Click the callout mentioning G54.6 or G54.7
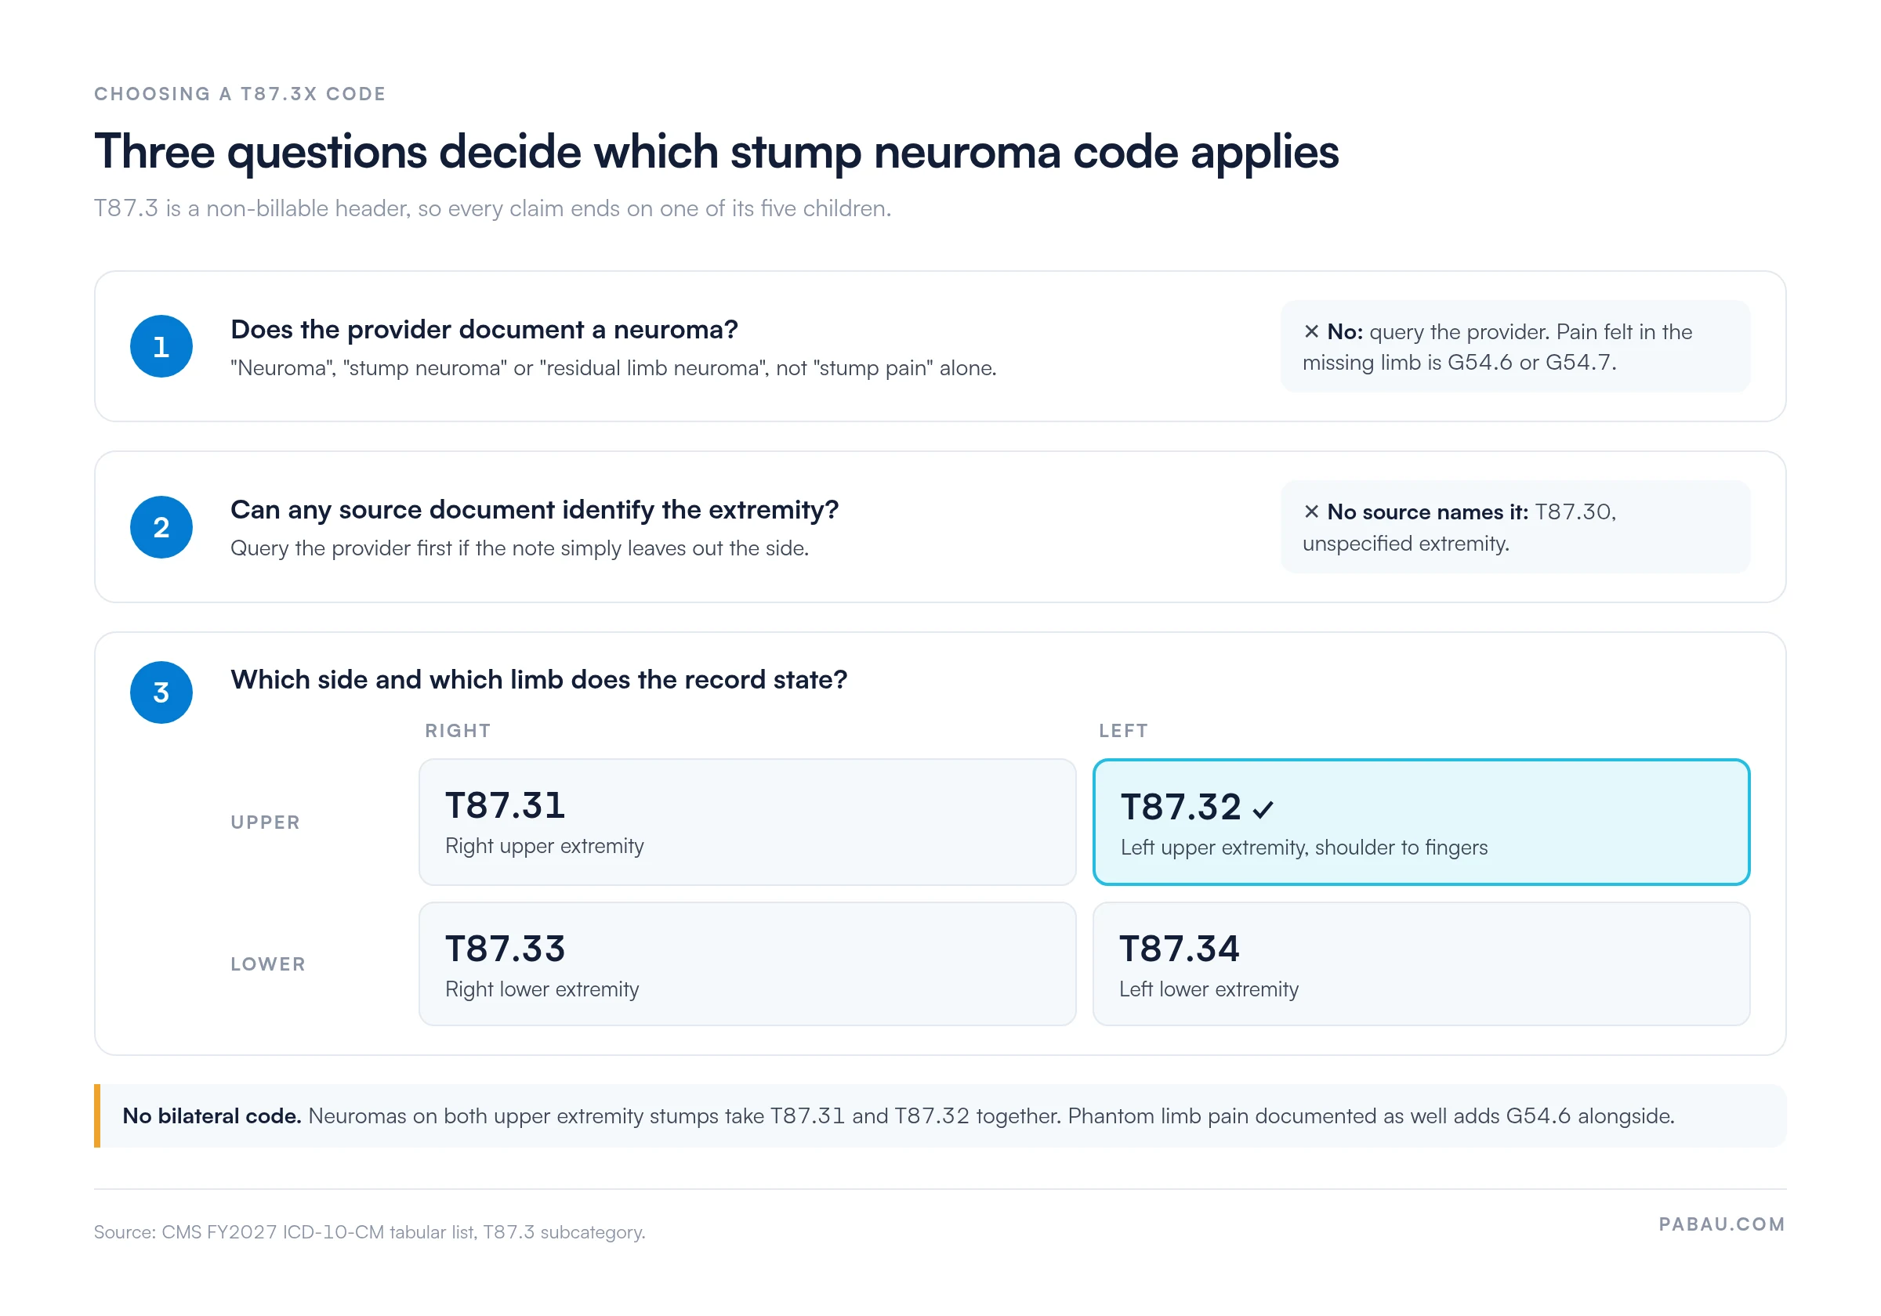Image resolution: width=1881 pixels, height=1316 pixels. (x=1515, y=346)
